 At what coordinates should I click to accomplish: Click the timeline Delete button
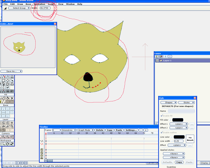pyautogui.click(x=100, y=130)
